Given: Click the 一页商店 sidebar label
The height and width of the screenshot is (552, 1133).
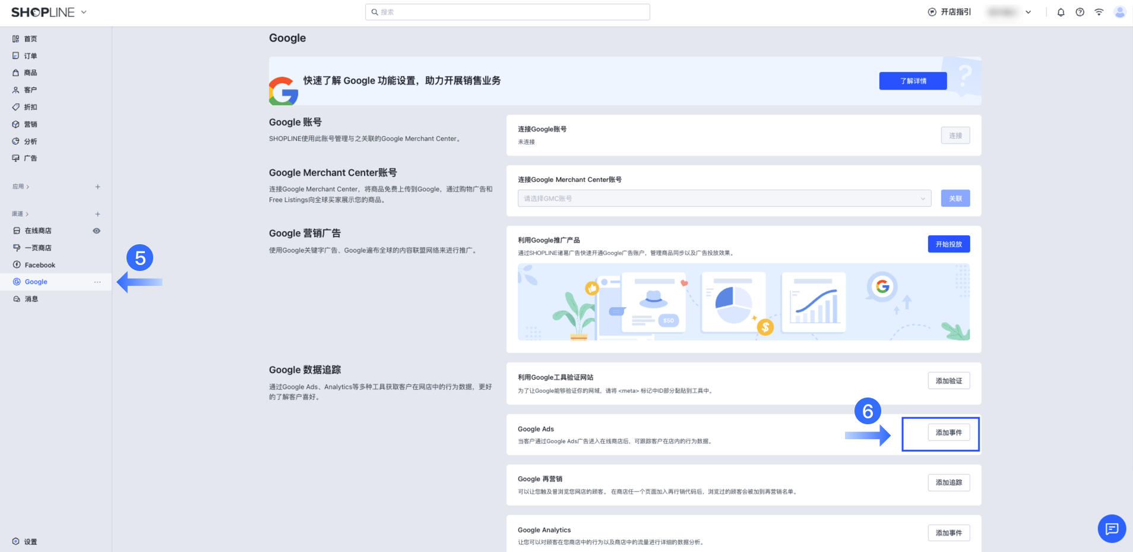Looking at the screenshot, I should (x=38, y=248).
